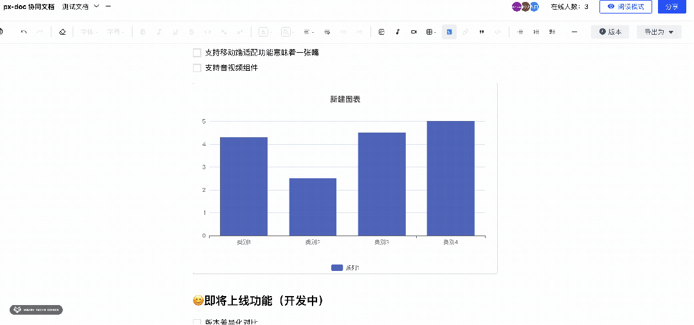This screenshot has height=325, width=694.
Task: Toggle inline code formatting
Action: [x=208, y=32]
